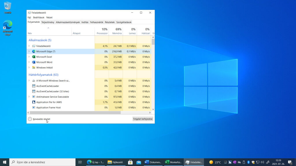Switch to the Indítás tab

click(x=85, y=22)
